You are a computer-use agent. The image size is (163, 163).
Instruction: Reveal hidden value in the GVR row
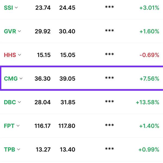pyautogui.click(x=109, y=30)
